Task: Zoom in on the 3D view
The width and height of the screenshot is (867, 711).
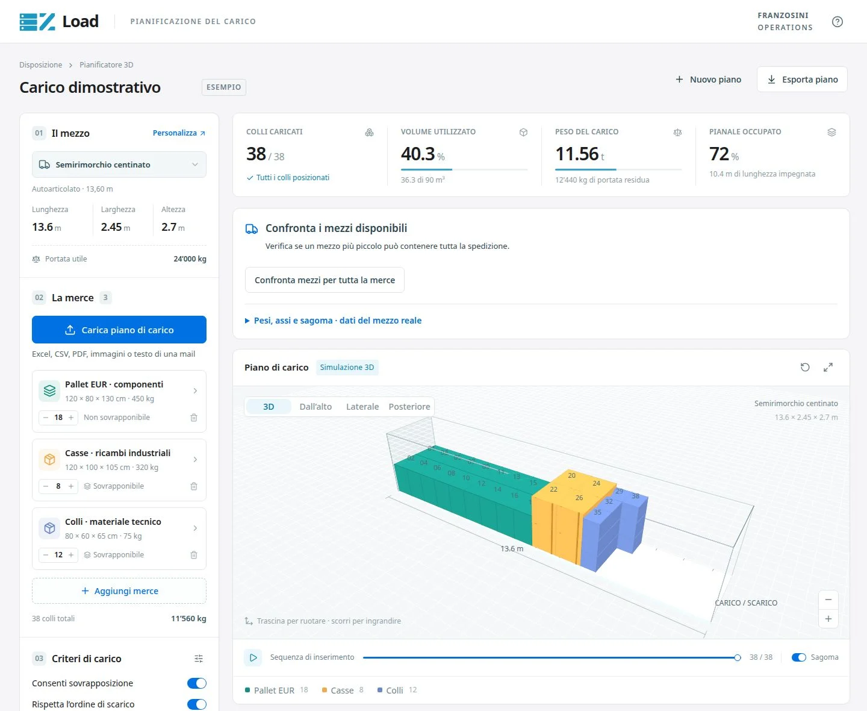Action: tap(828, 619)
